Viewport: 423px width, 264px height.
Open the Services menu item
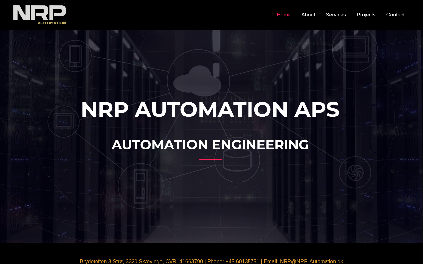pyautogui.click(x=336, y=15)
